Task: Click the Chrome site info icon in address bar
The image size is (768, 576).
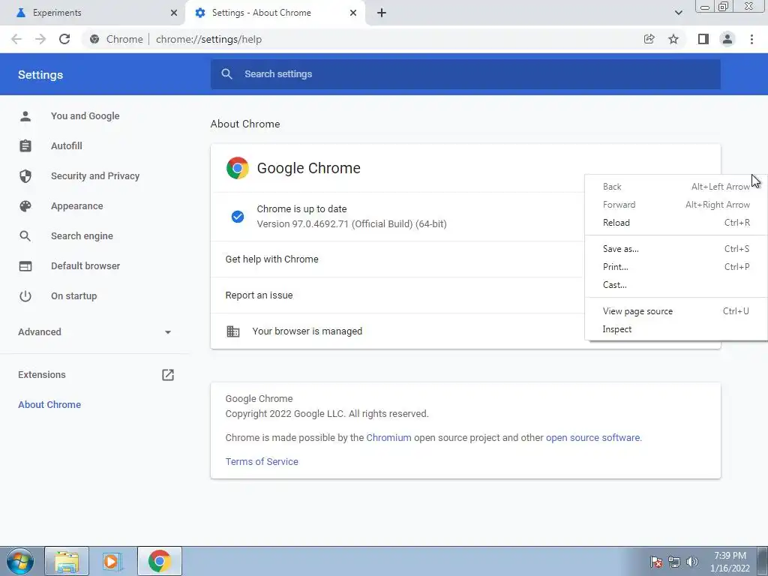Action: tap(94, 39)
